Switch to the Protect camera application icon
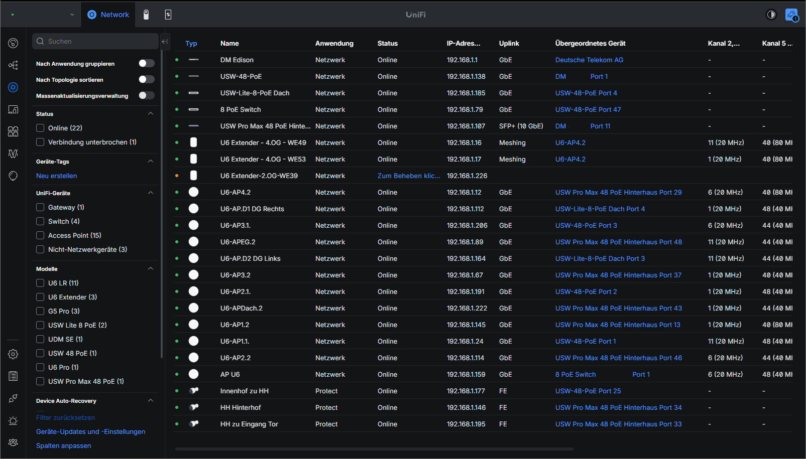 point(146,15)
